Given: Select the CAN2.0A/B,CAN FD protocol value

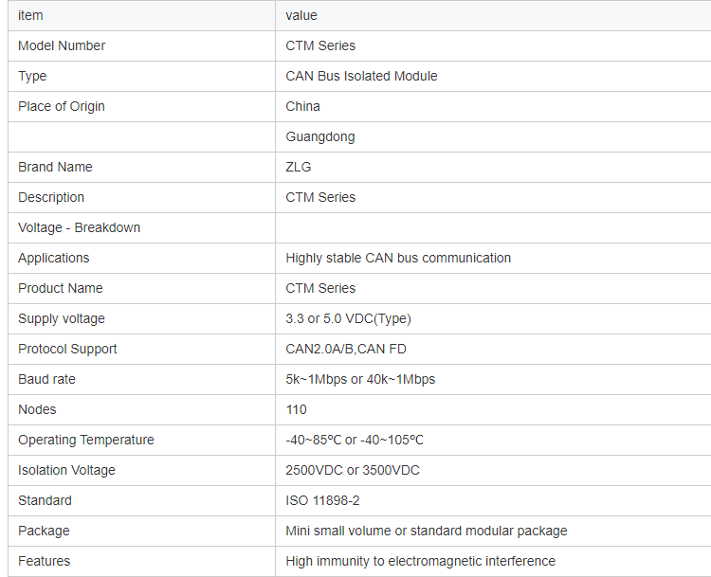Looking at the screenshot, I should [346, 349].
